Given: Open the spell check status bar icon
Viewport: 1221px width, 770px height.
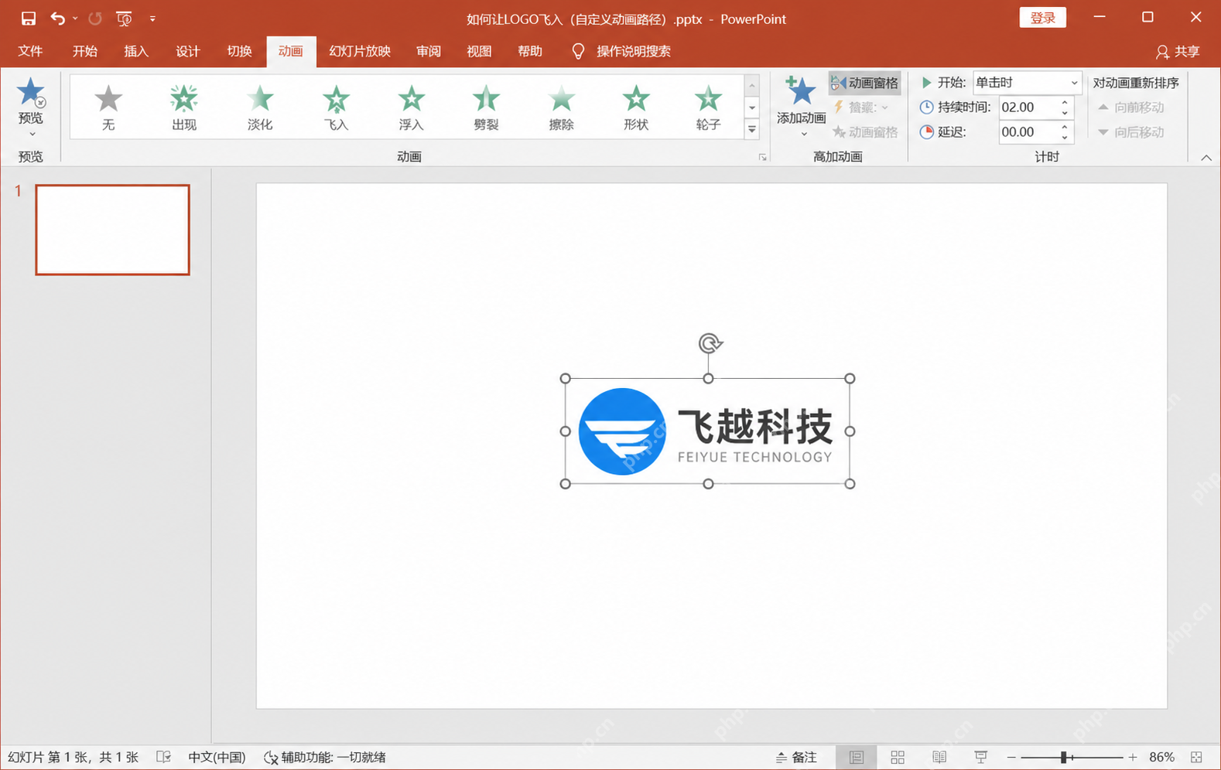Looking at the screenshot, I should coord(163,758).
